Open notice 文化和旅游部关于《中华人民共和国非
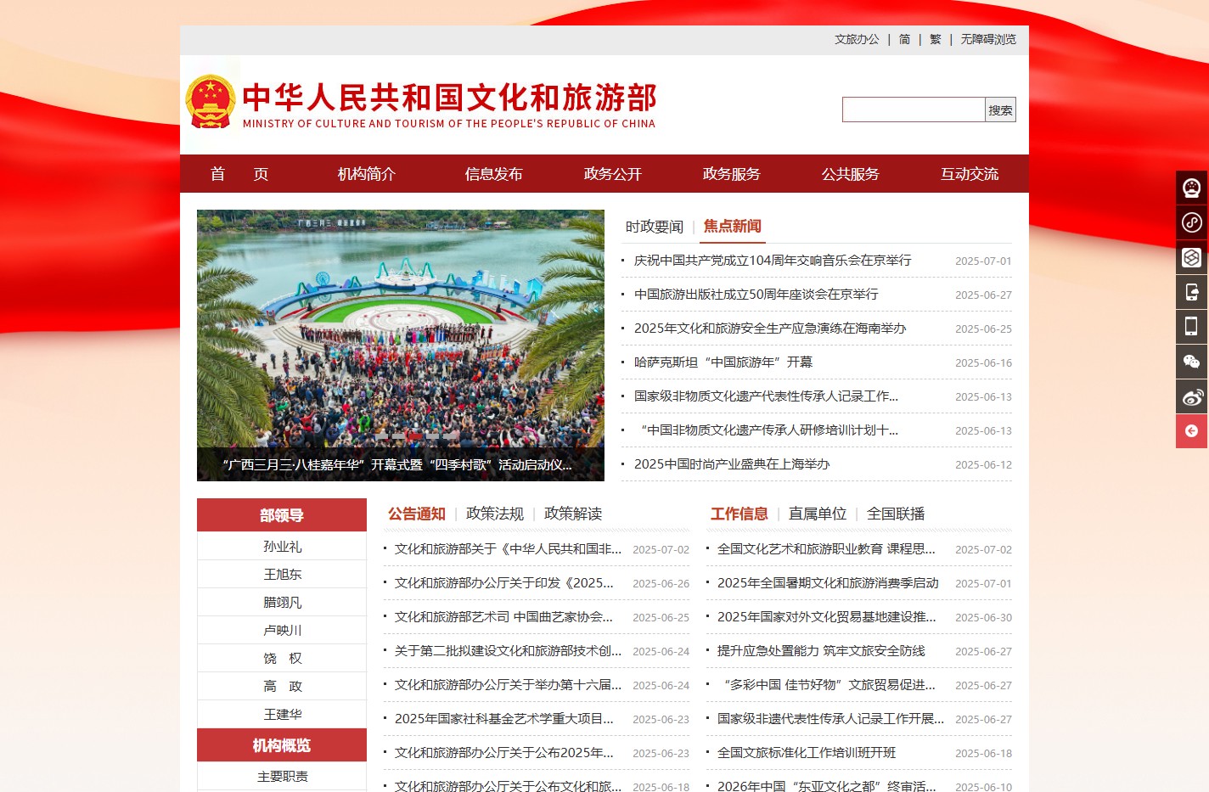1209x792 pixels. (x=508, y=549)
